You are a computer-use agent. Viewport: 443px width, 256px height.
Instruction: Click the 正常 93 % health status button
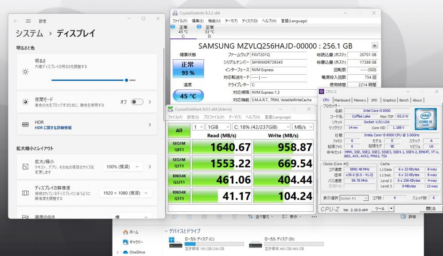coord(188,69)
